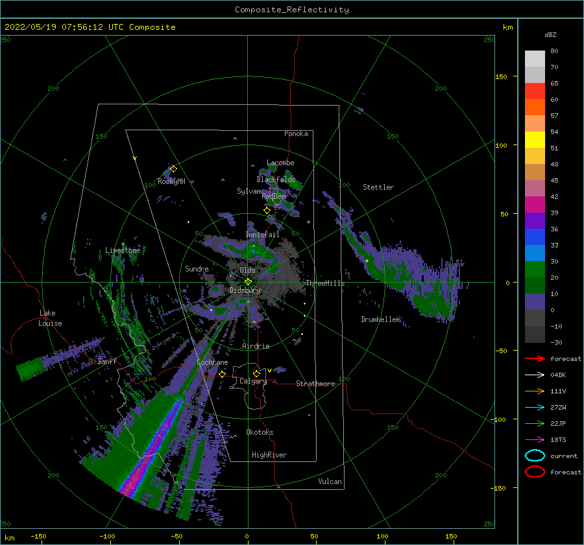The width and height of the screenshot is (584, 545).
Task: Click the Banff town label
Action: tap(107, 361)
